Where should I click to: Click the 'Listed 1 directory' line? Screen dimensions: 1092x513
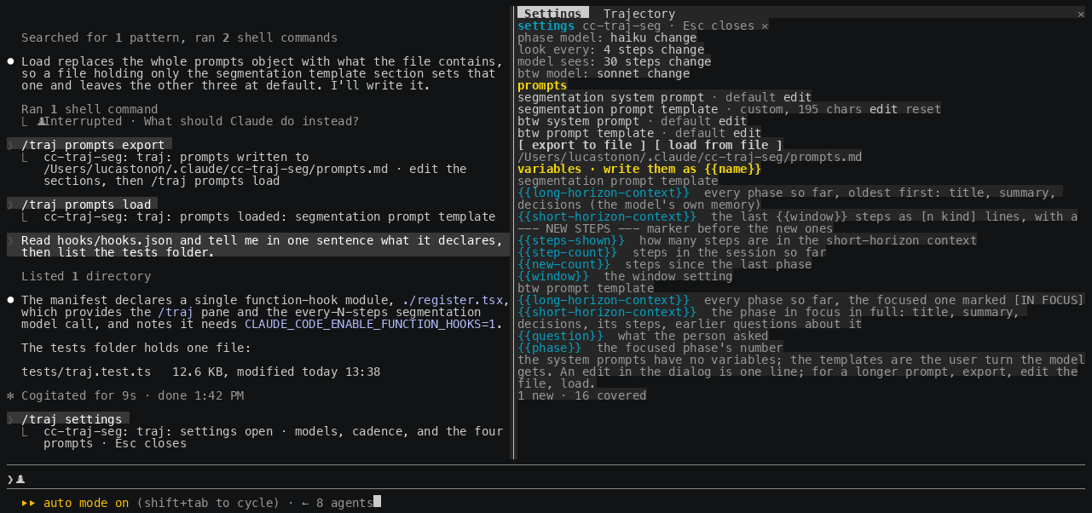86,276
